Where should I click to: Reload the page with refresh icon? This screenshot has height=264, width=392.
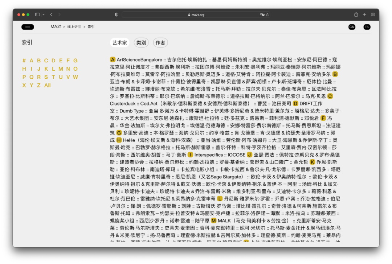pyautogui.click(x=267, y=15)
